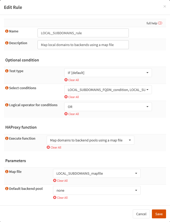Open the Test type dropdown

(108, 73)
